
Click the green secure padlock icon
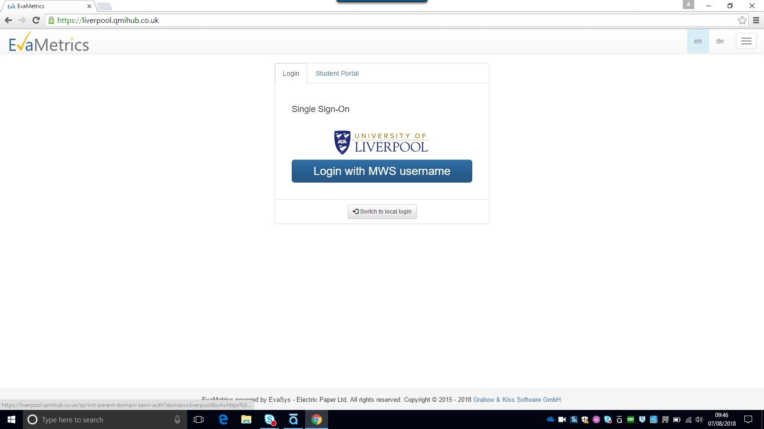52,20
